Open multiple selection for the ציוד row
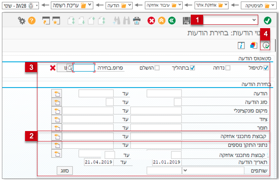 (57, 119)
